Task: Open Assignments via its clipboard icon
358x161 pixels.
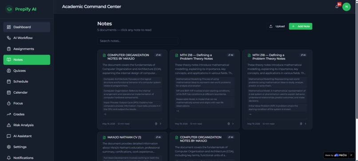Action: 9,49
